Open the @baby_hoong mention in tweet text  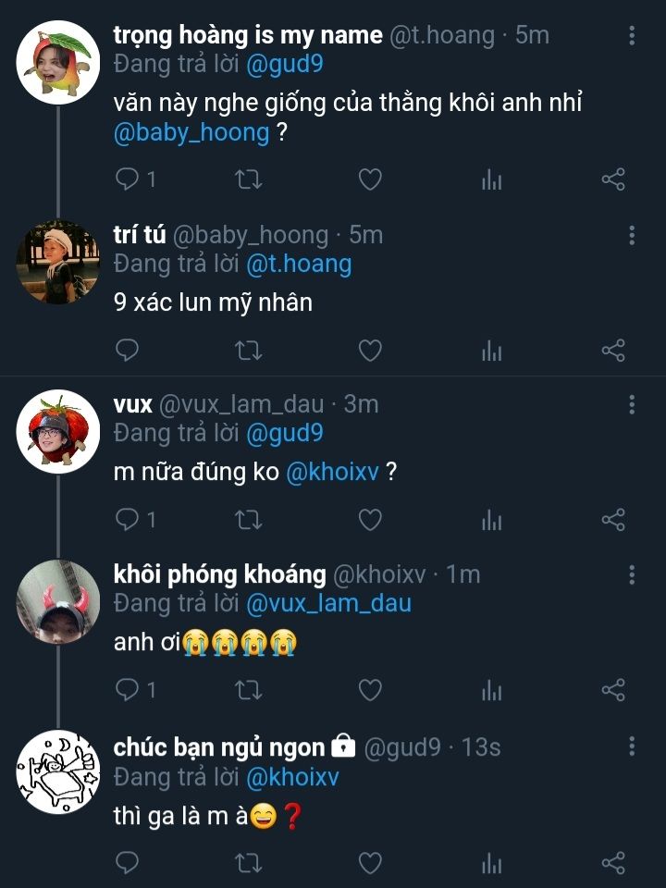click(x=191, y=132)
